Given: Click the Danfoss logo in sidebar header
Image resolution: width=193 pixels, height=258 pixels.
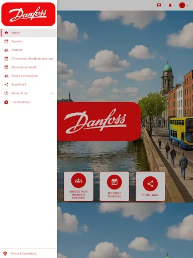Looking at the screenshot, I should (28, 14).
